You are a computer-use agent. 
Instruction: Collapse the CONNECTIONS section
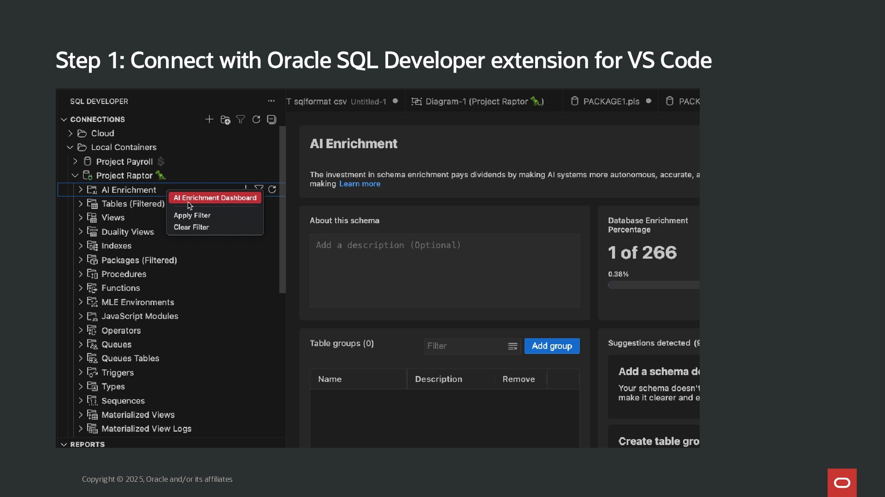pos(64,120)
